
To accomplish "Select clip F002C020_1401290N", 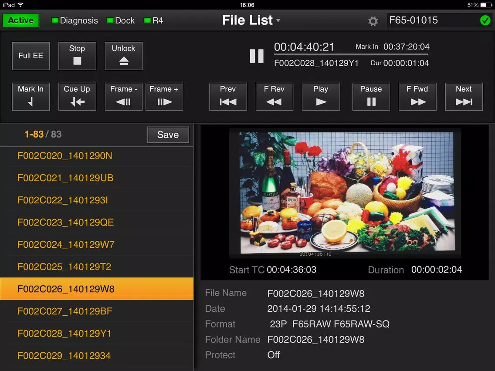I will click(97, 156).
